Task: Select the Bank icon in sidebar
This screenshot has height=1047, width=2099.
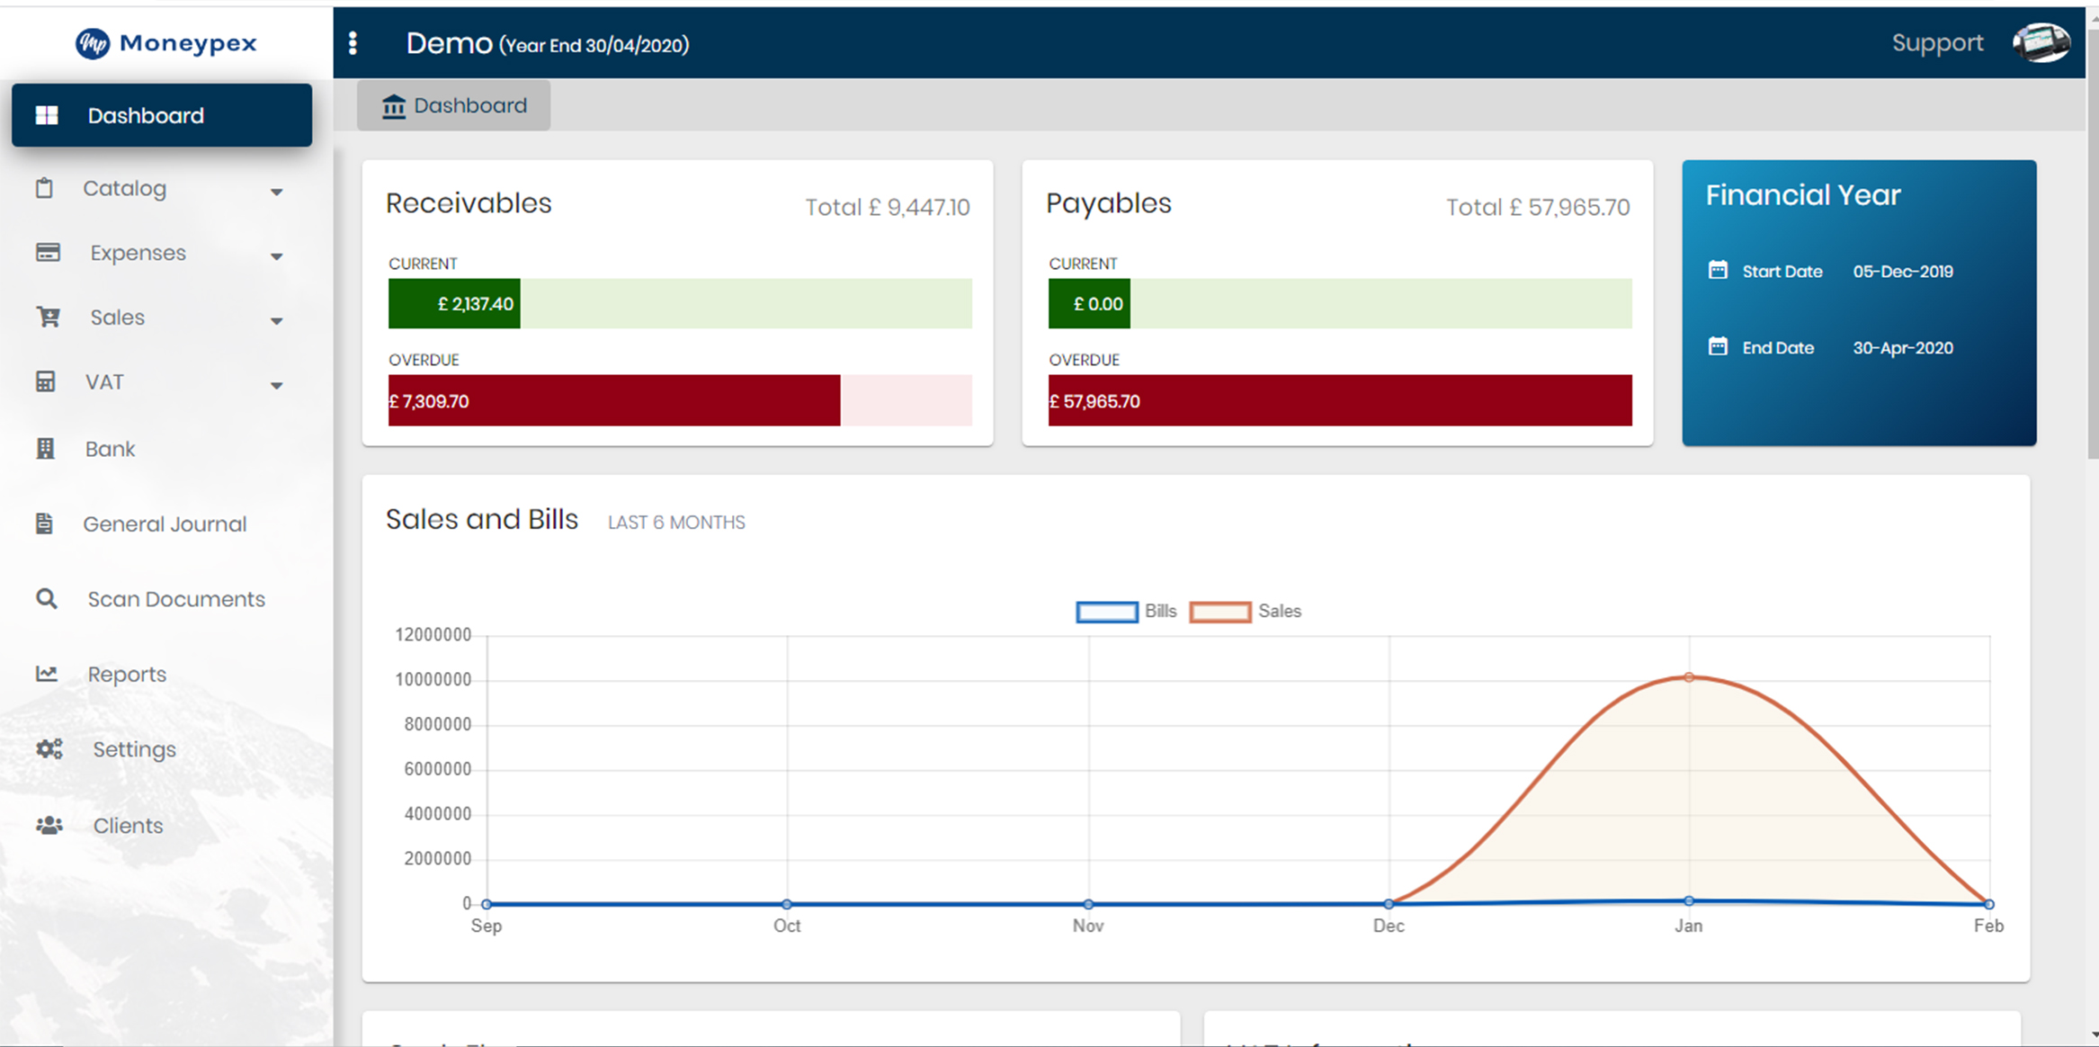Action: tap(47, 448)
